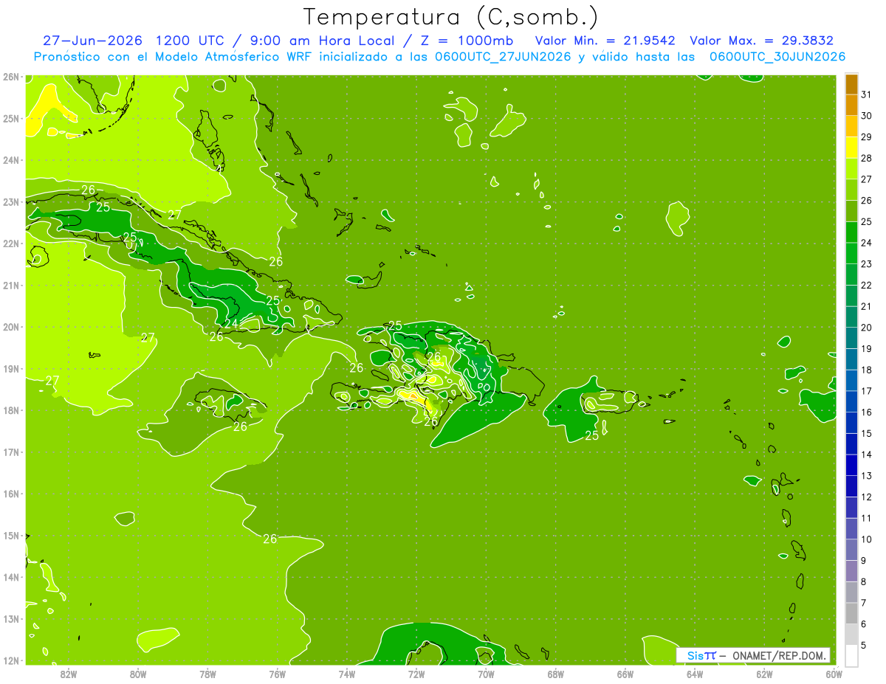Click the "26" contour label south of Jamaica

(x=240, y=426)
